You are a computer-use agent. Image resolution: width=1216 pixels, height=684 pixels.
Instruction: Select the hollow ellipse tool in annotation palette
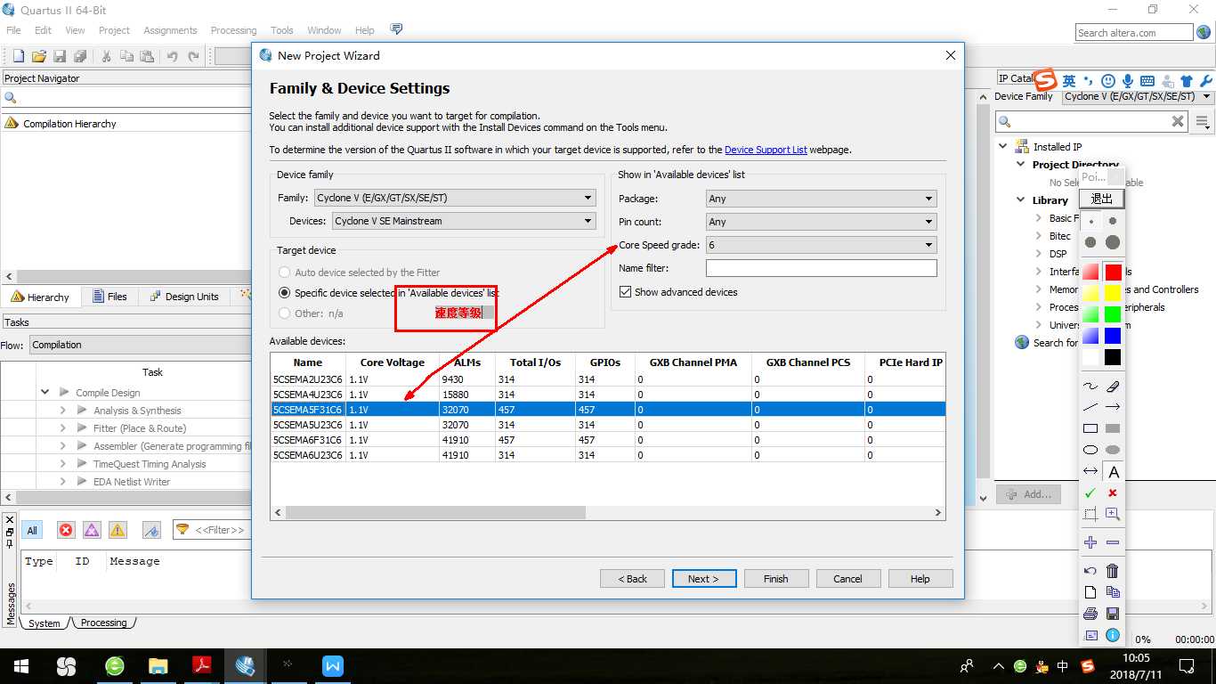[1090, 450]
